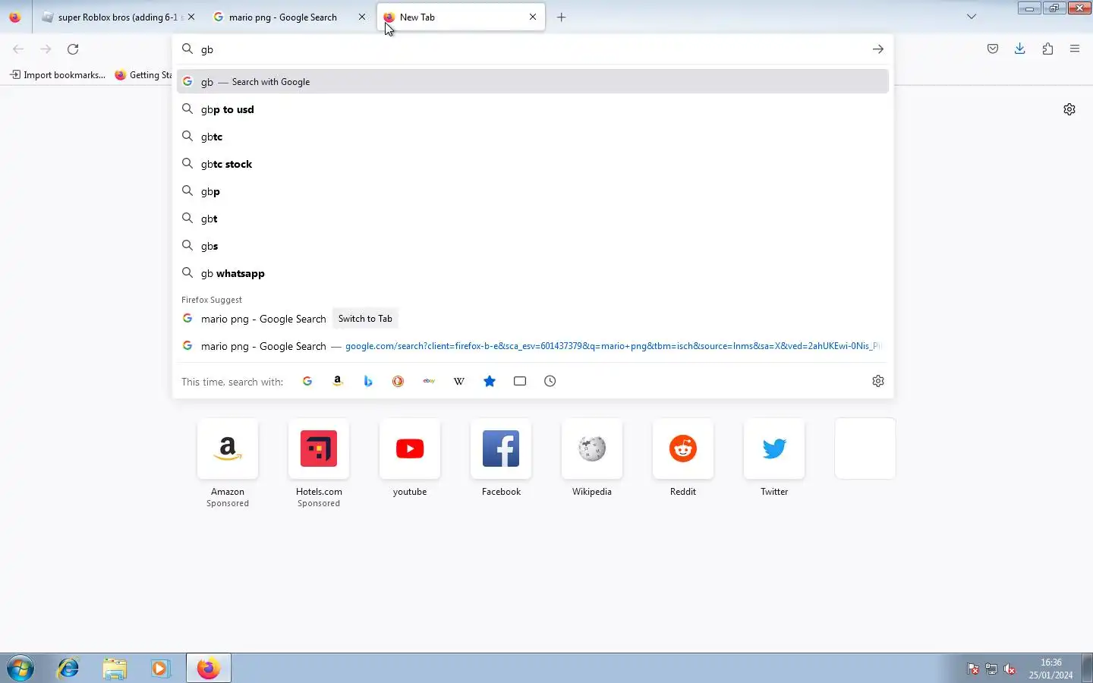
Task: Close the super Roblox bros tab
Action: tap(191, 17)
